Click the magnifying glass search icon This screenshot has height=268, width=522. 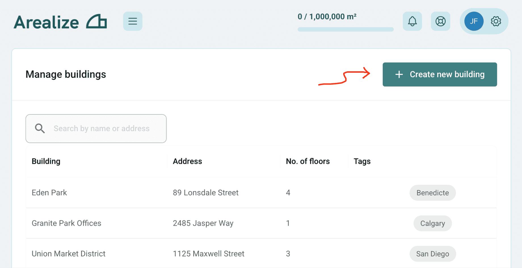point(40,129)
